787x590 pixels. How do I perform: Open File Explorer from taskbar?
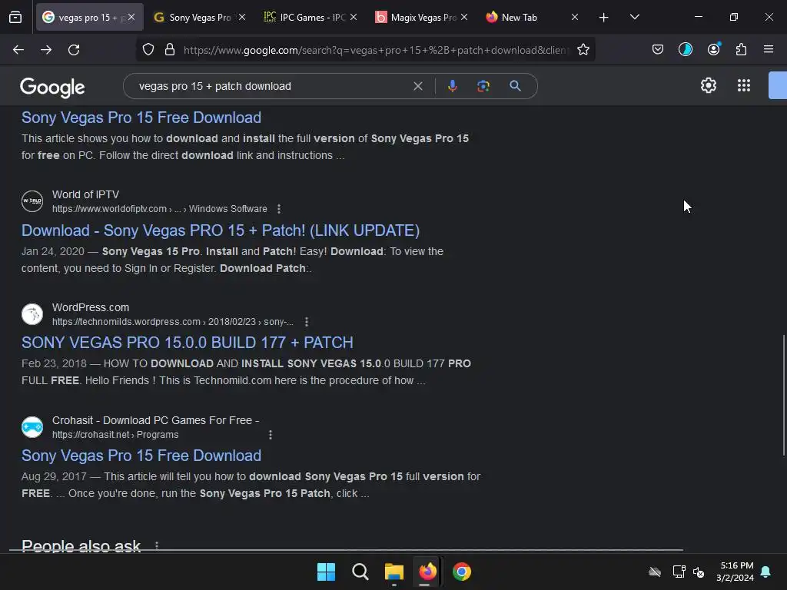coord(394,572)
